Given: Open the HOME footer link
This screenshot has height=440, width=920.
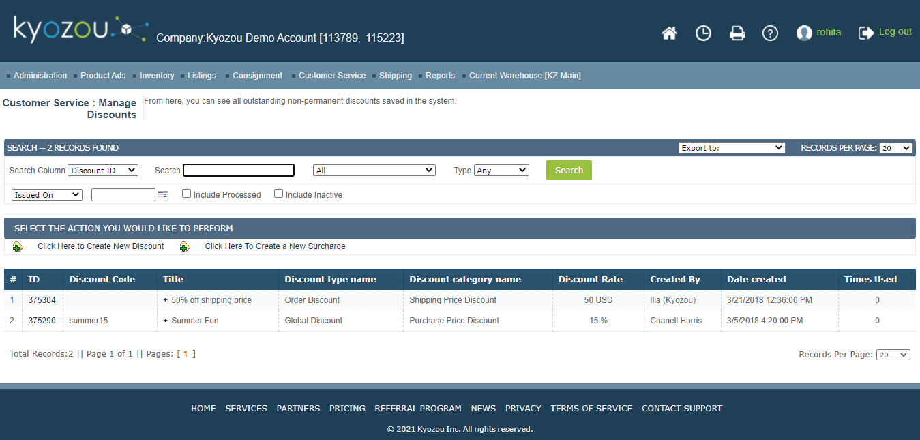Looking at the screenshot, I should tap(203, 409).
